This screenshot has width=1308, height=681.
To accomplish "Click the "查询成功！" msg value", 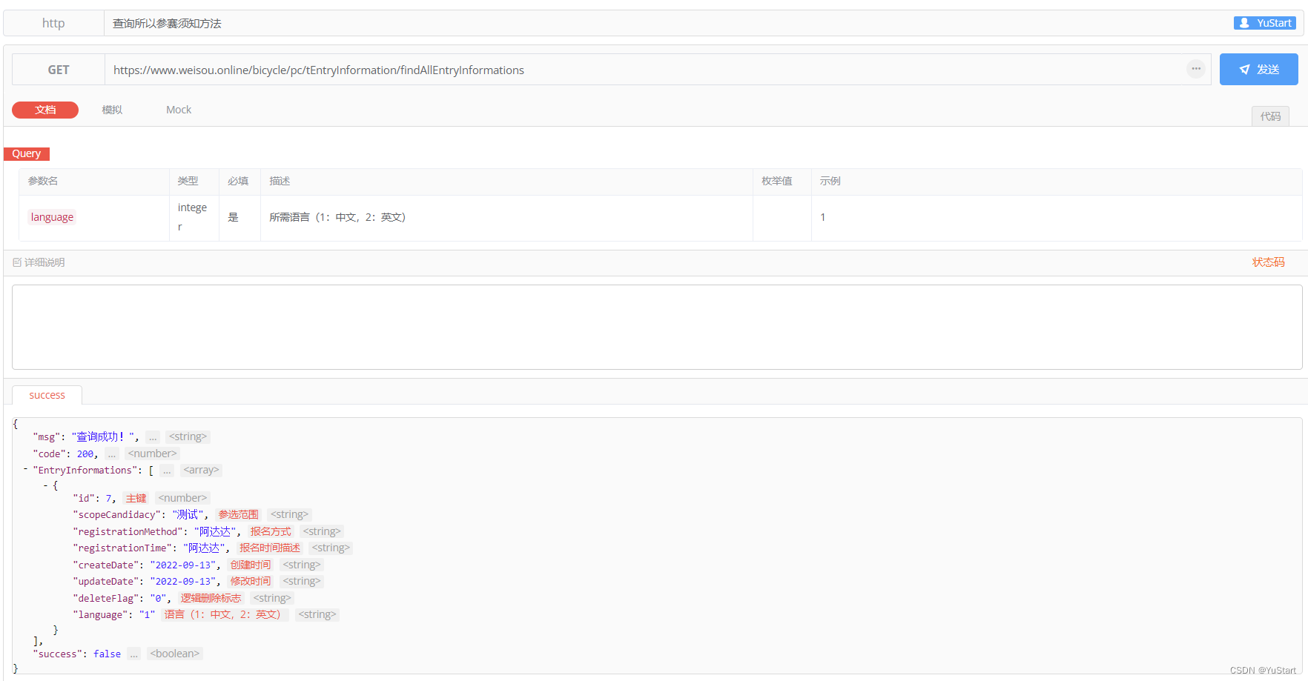I will (x=105, y=437).
